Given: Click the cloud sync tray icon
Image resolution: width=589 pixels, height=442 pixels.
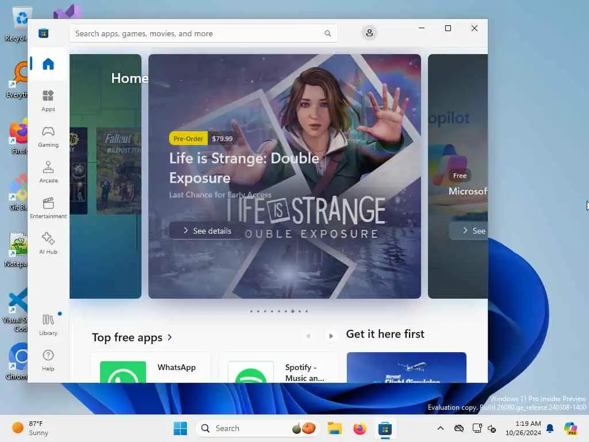Looking at the screenshot, I should click(459, 428).
